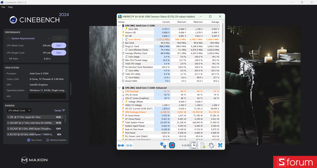The height and width of the screenshot is (168, 317).
Task: Expand the Core Usage row
Action: click(x=123, y=57)
